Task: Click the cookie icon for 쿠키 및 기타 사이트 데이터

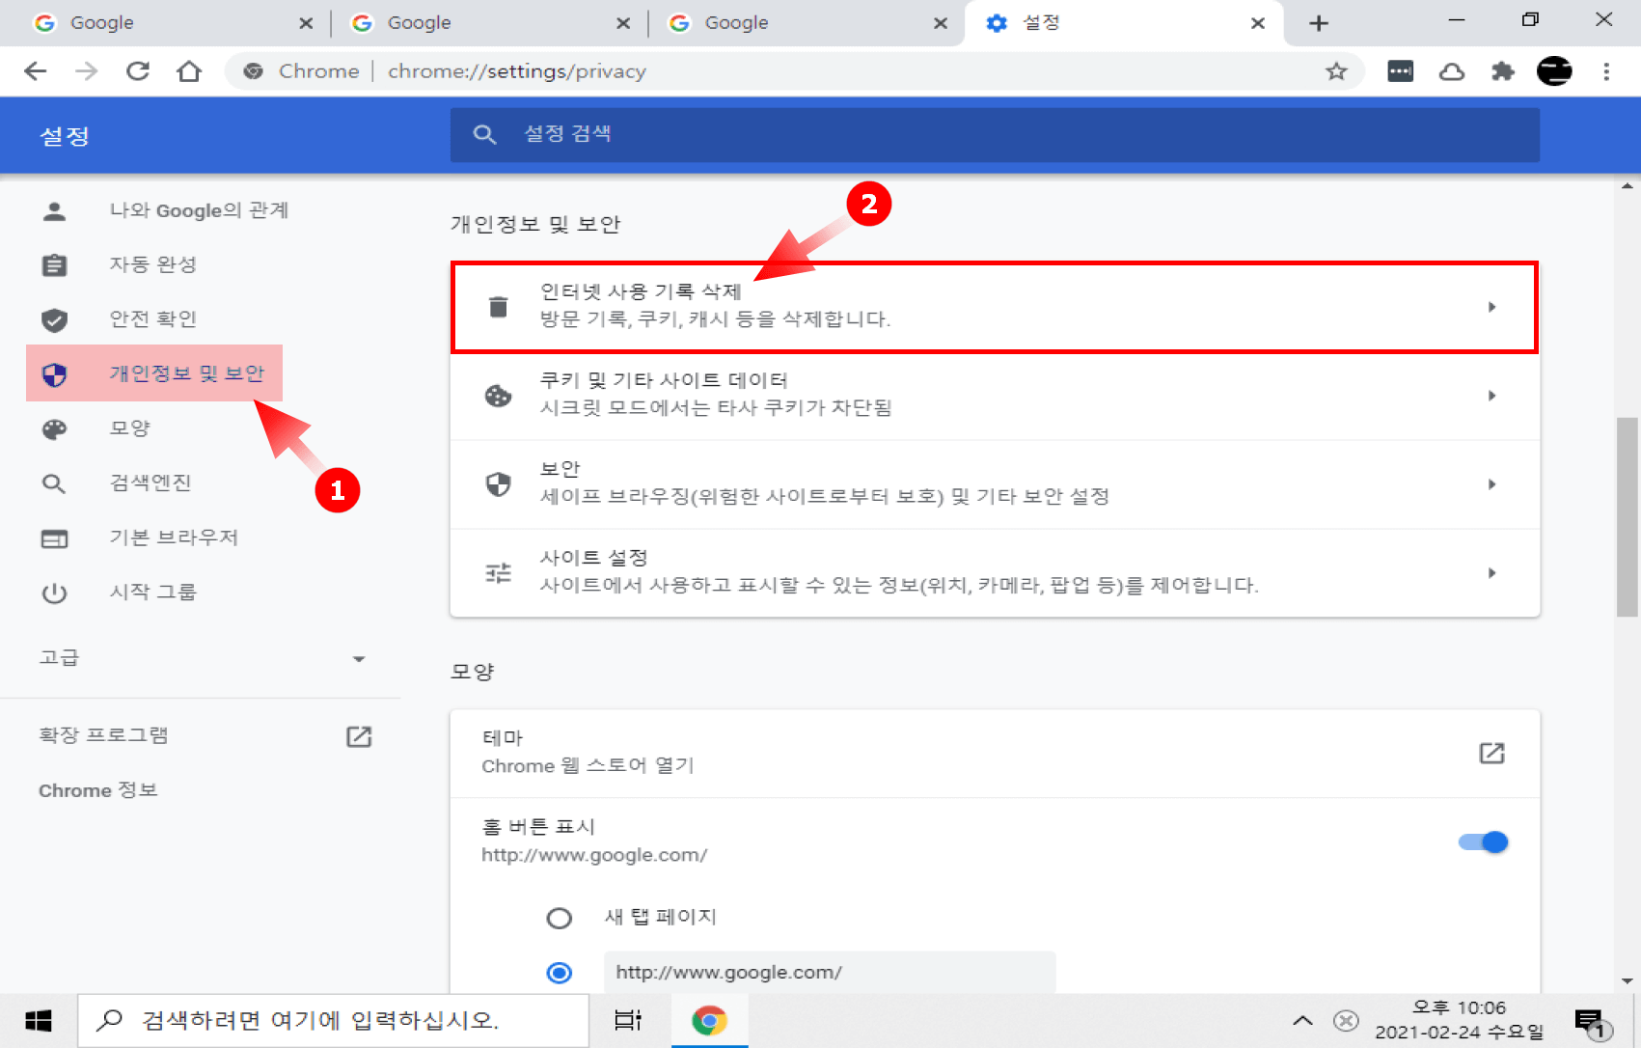Action: tap(498, 395)
